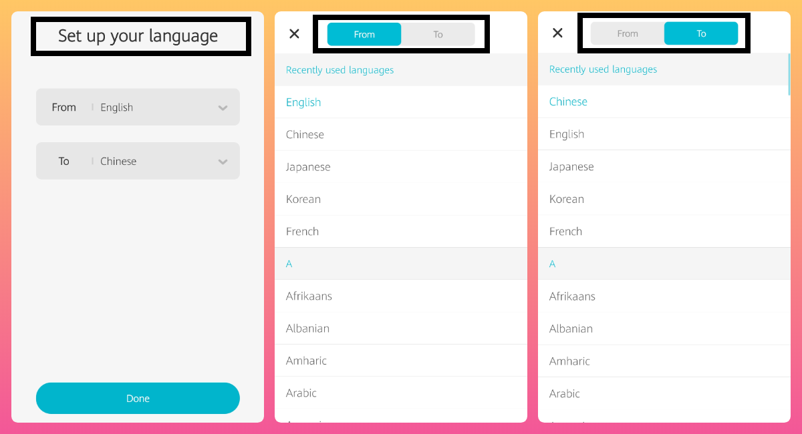The height and width of the screenshot is (434, 802).
Task: Choose Amharic from the right panel
Action: tap(569, 361)
